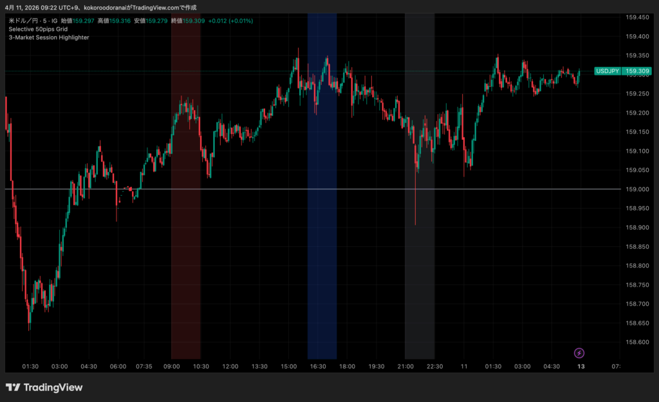Click the green USDJPY symbol tag
Viewport: 659px width, 402px height.
point(608,71)
